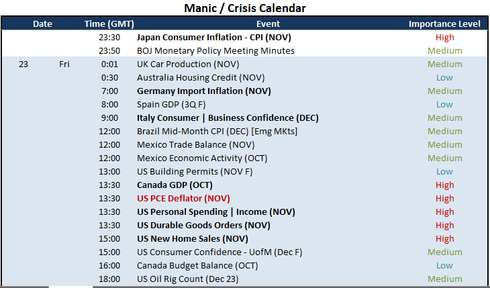490x288 pixels.
Task: Select the Spain GDP (3Q F) event
Action: tap(171, 105)
